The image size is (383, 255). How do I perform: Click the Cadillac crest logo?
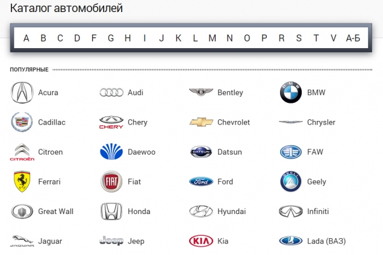[x=22, y=122]
